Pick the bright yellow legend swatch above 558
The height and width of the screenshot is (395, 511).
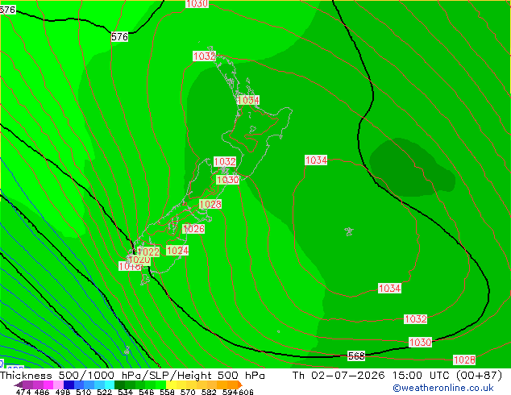pyautogui.click(x=171, y=385)
